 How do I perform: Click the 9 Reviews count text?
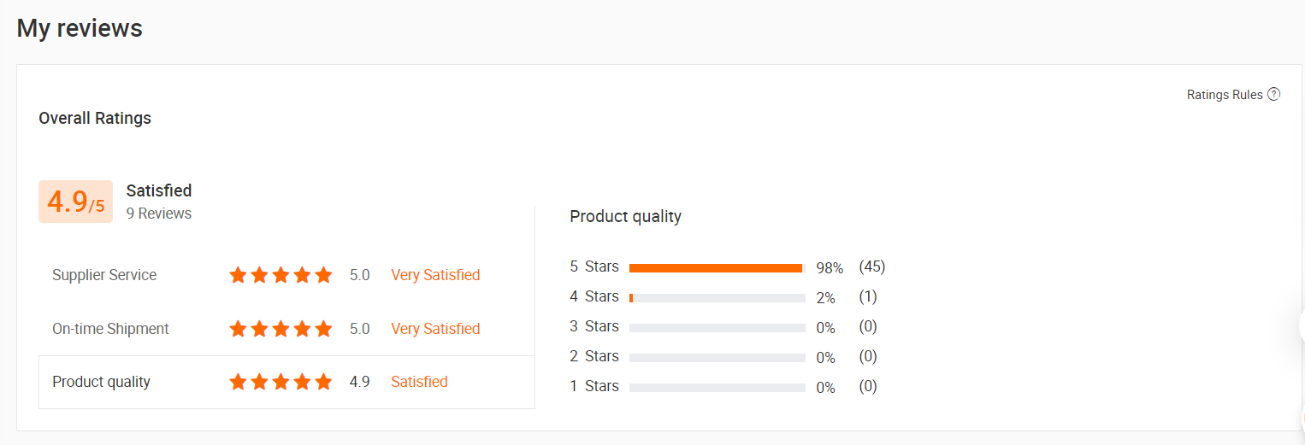[159, 214]
